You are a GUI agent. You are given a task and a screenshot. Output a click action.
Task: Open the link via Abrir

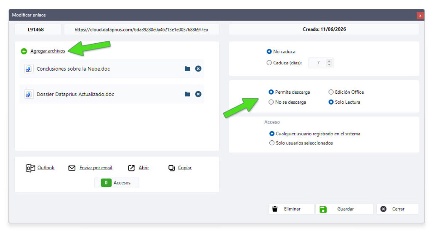[x=144, y=168]
